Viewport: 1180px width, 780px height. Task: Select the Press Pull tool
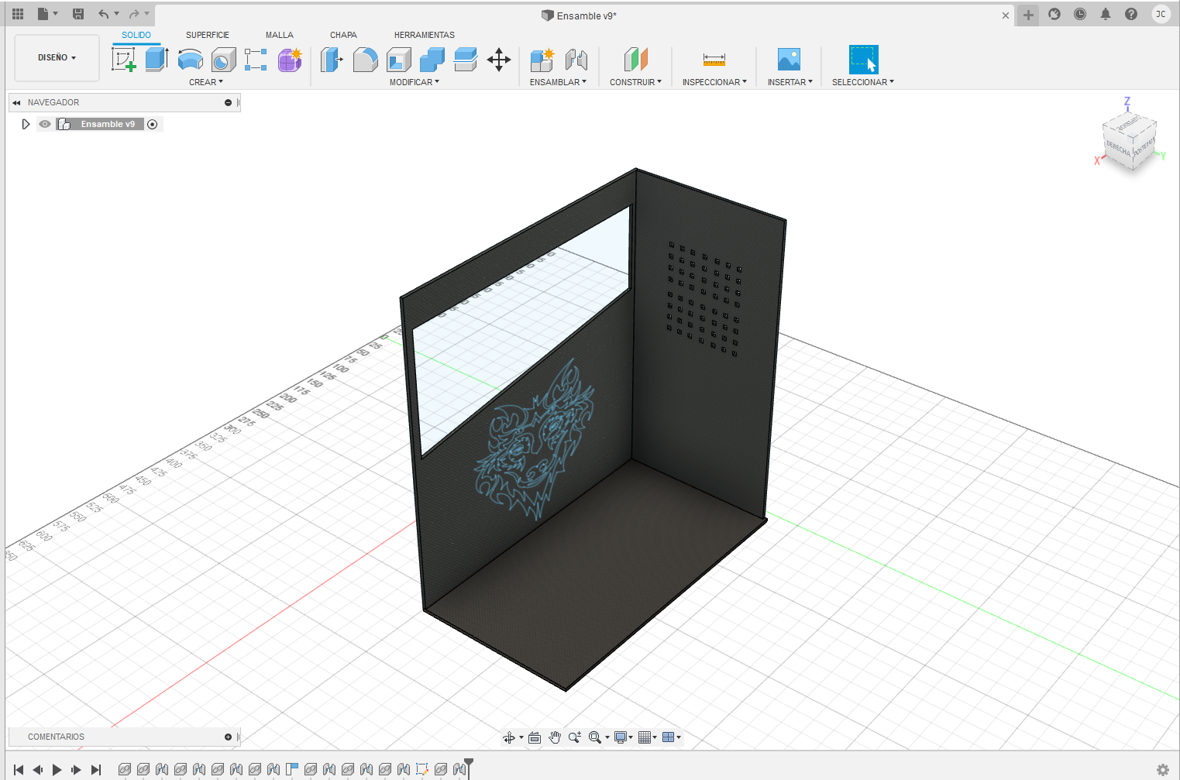[x=332, y=60]
